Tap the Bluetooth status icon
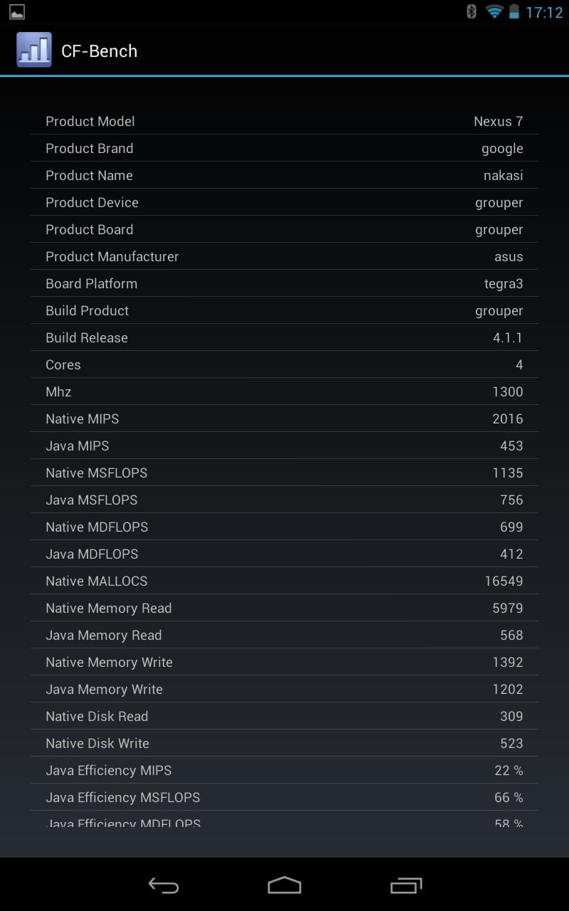The height and width of the screenshot is (911, 569). tap(471, 11)
